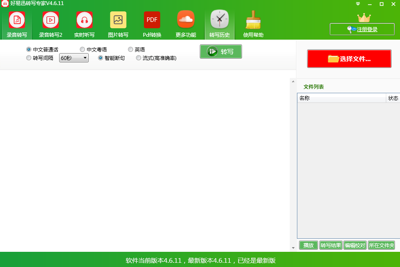400x267 pixels.
Task: Click the 名称 column header
Action: click(x=305, y=98)
